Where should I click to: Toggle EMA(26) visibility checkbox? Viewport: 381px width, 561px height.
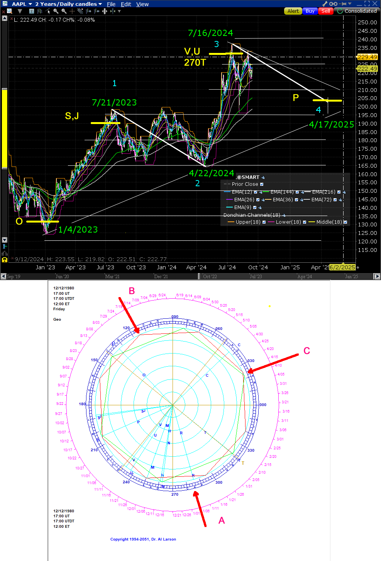pyautogui.click(x=258, y=200)
